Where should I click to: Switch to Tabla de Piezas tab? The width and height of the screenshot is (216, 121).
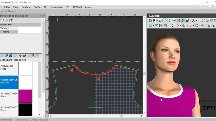pos(22,120)
